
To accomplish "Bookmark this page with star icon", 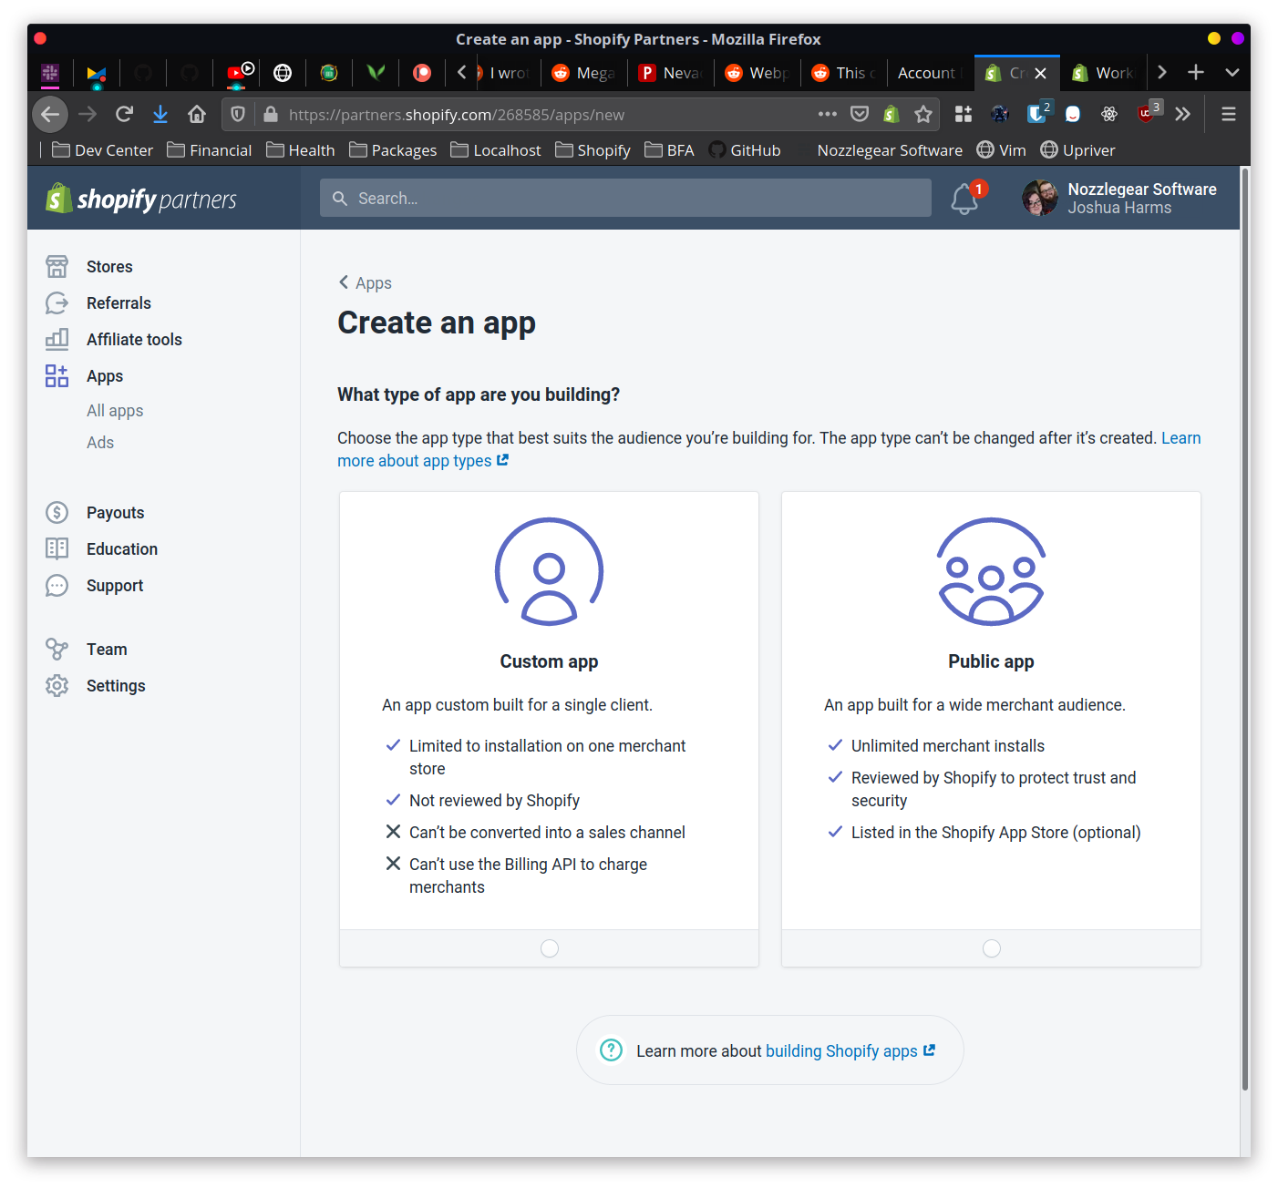I will 923,114.
